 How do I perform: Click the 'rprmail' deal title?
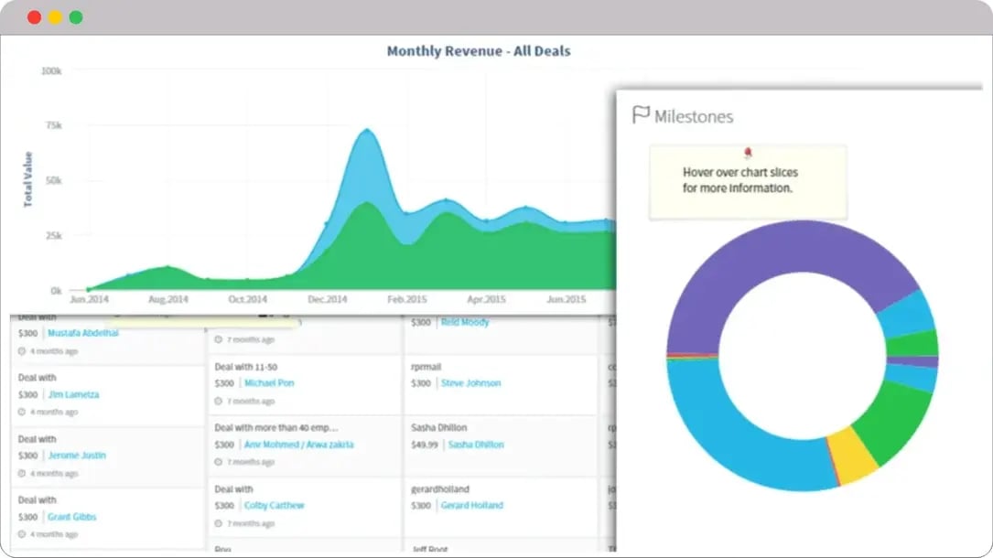pos(426,366)
